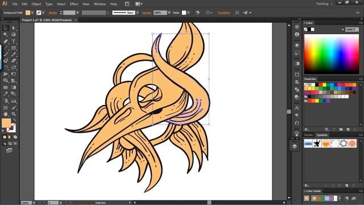Viewport: 364px width, 205px height.
Task: Select the Pencil tool
Action: click(14, 55)
